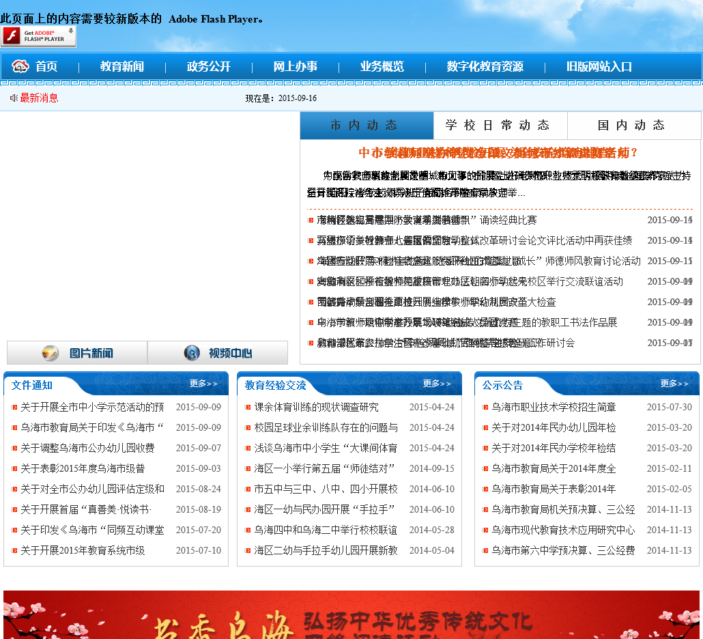
Task: Switch to the 市内动态 tab
Action: point(367,126)
